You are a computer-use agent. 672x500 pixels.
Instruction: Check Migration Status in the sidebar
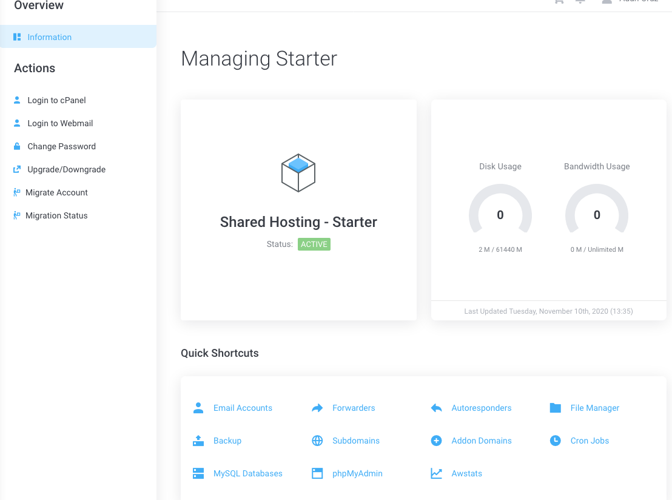[x=56, y=215]
